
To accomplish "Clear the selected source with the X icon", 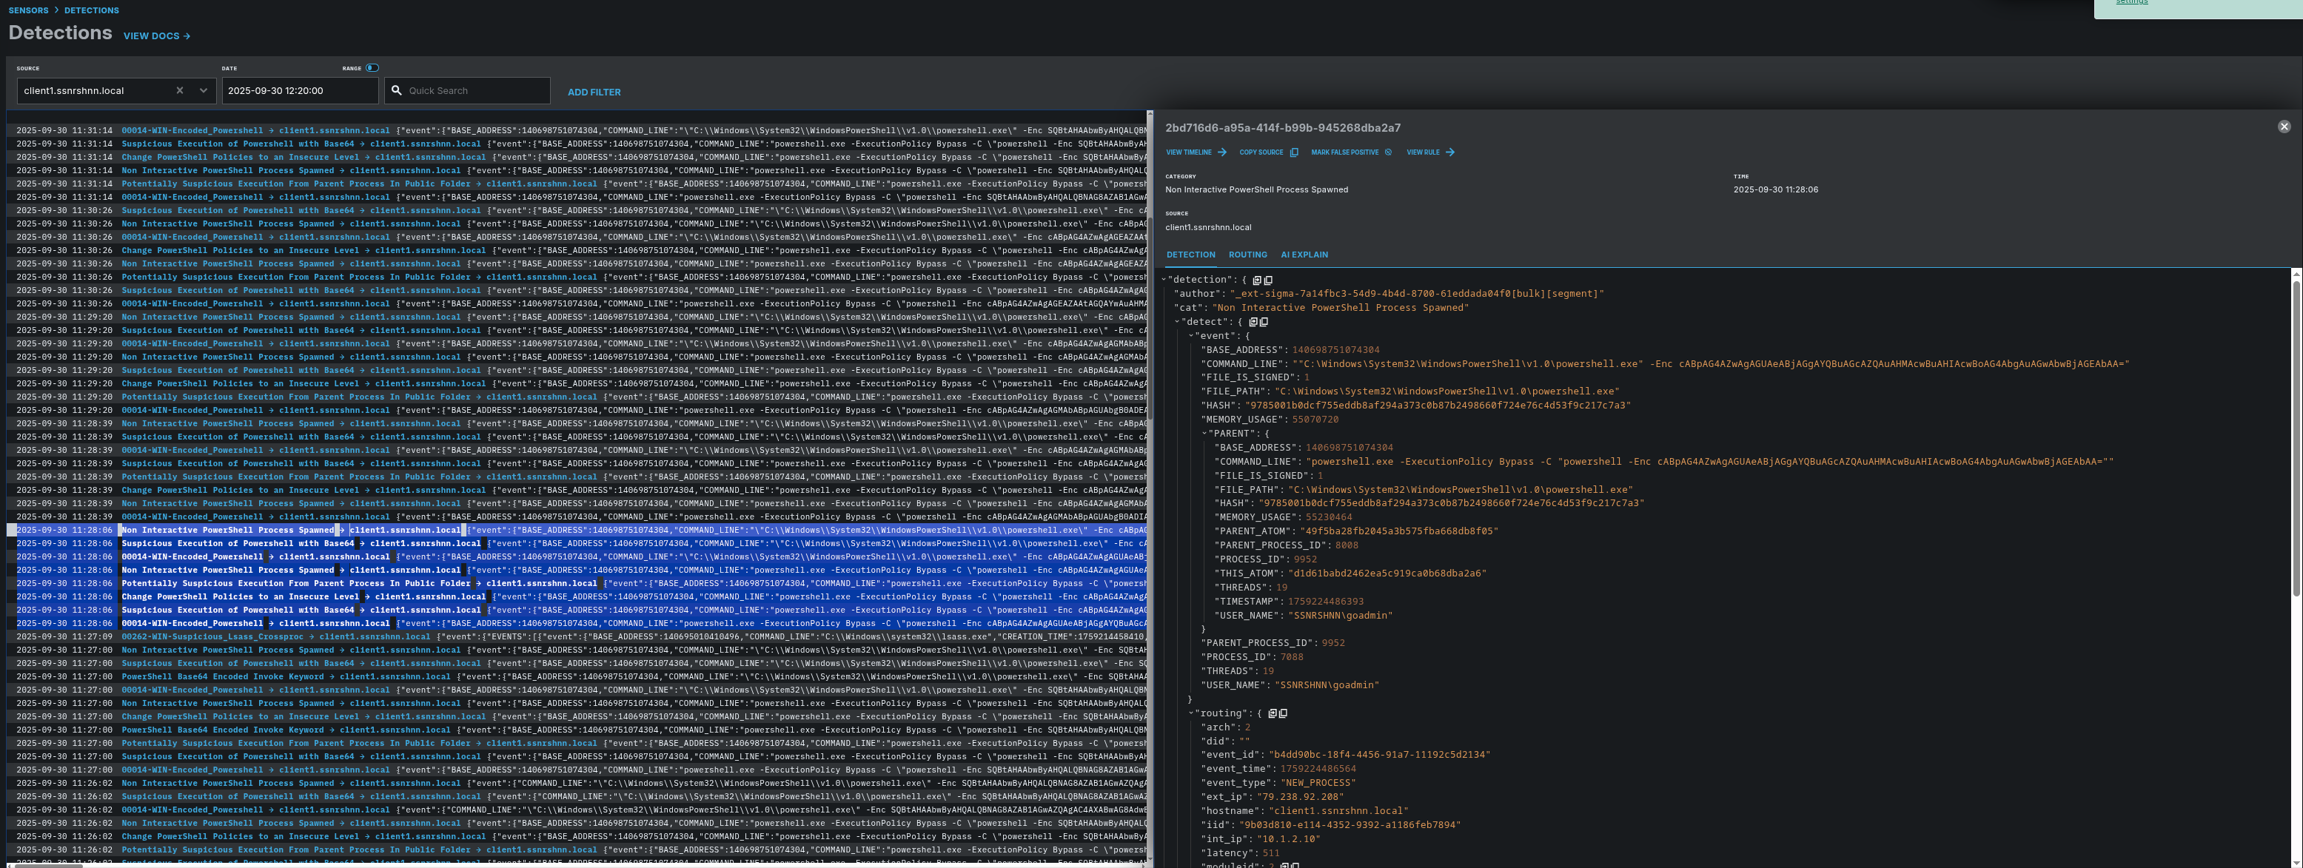I will (x=180, y=91).
